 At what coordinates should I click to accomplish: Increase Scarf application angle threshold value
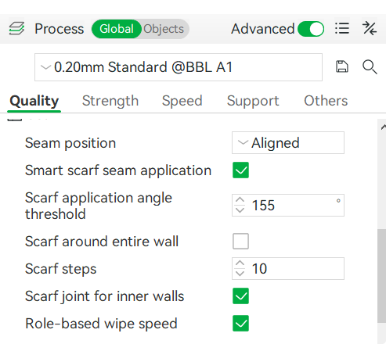click(240, 200)
